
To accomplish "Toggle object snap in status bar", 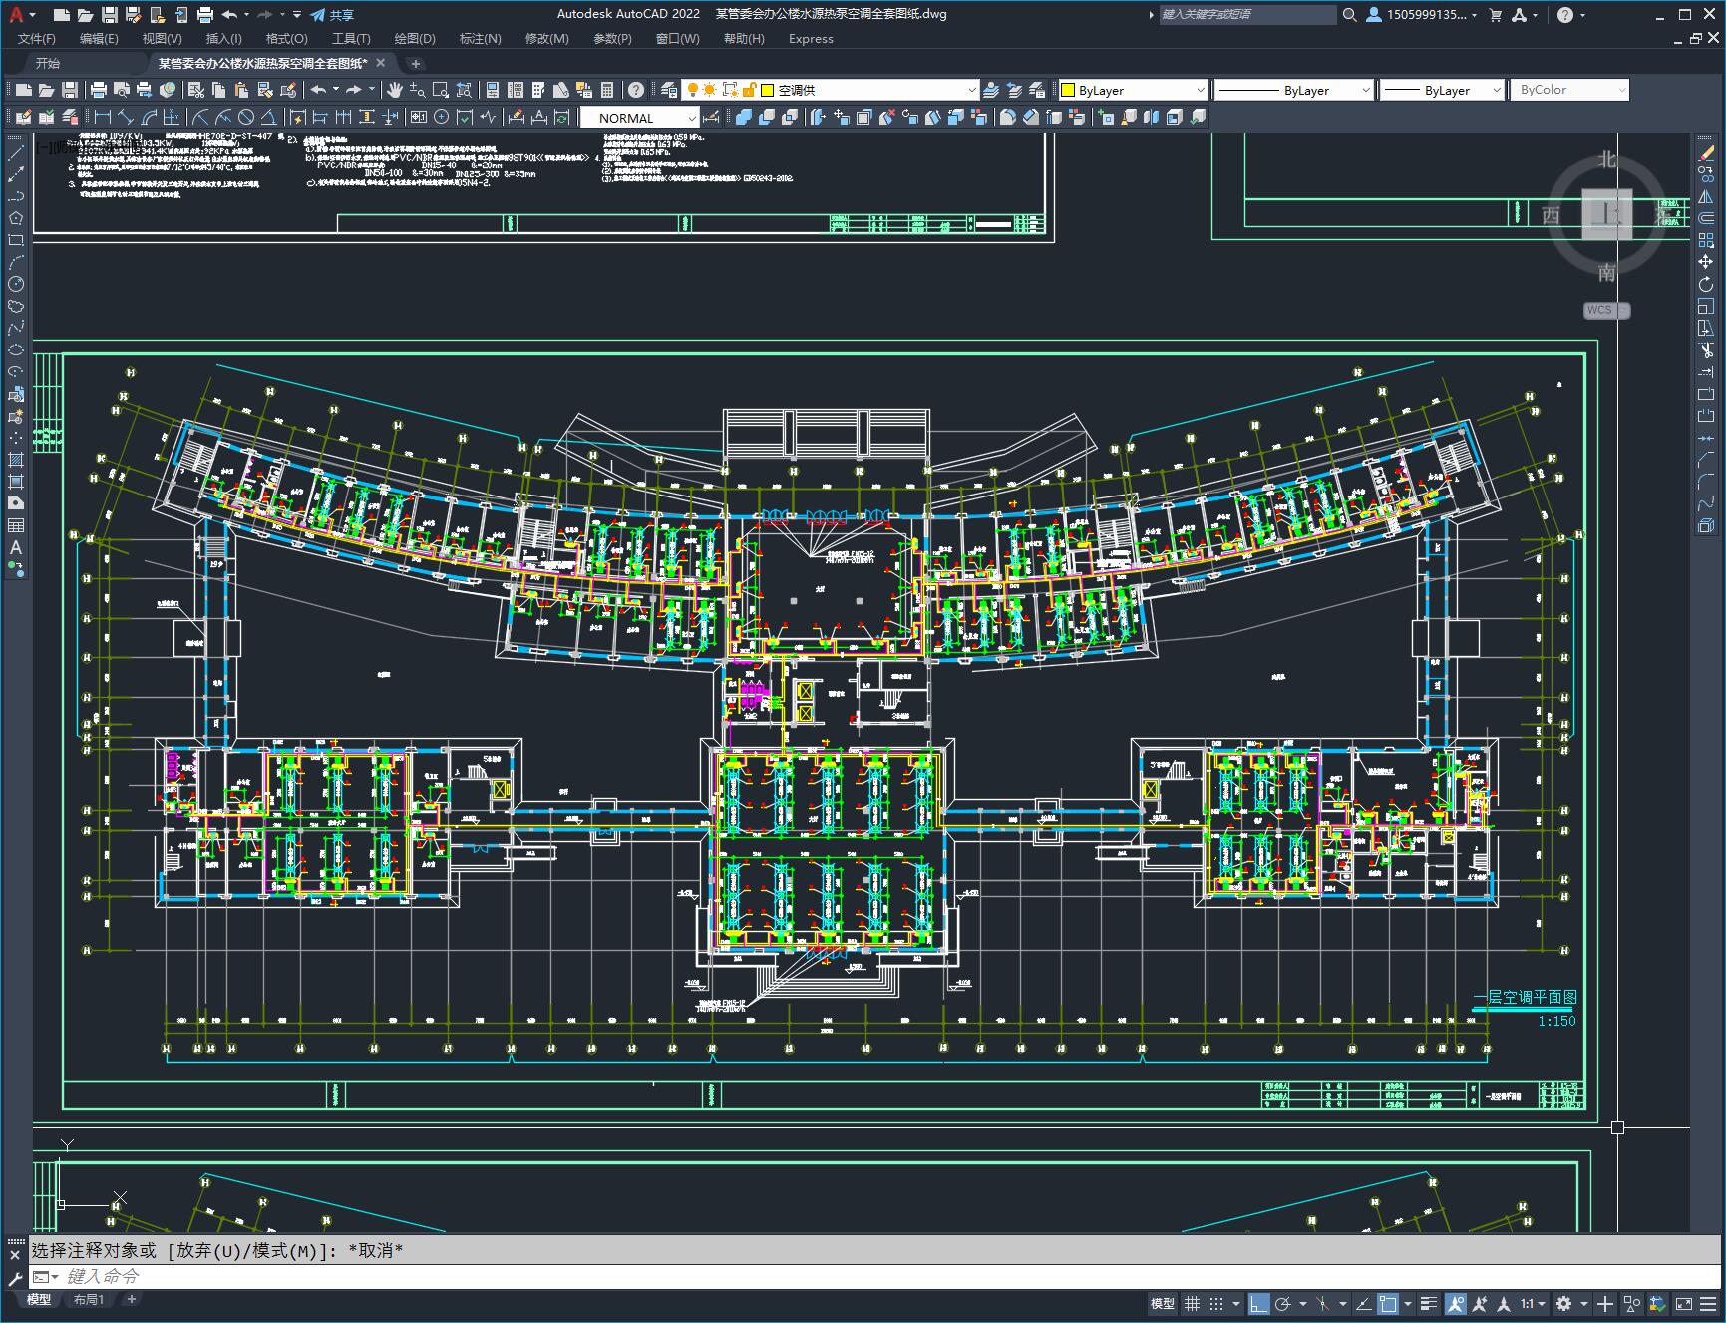I will (1388, 1304).
